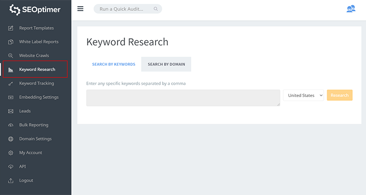
Task: Open the user account icon top right
Action: click(x=351, y=9)
